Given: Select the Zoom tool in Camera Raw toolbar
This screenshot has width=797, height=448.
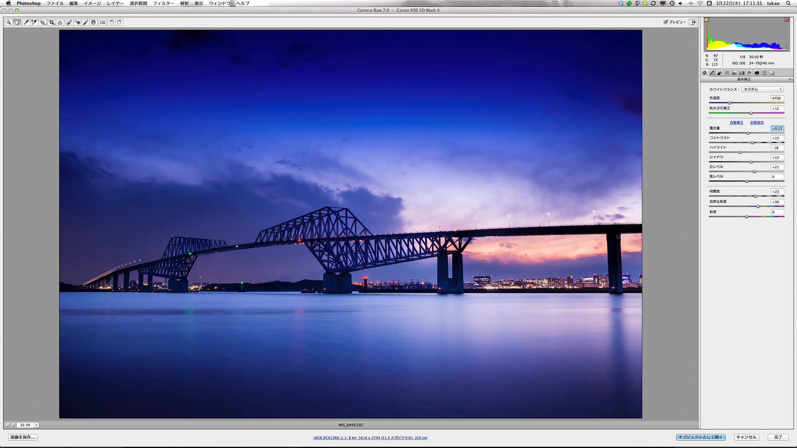Looking at the screenshot, I should coord(8,22).
